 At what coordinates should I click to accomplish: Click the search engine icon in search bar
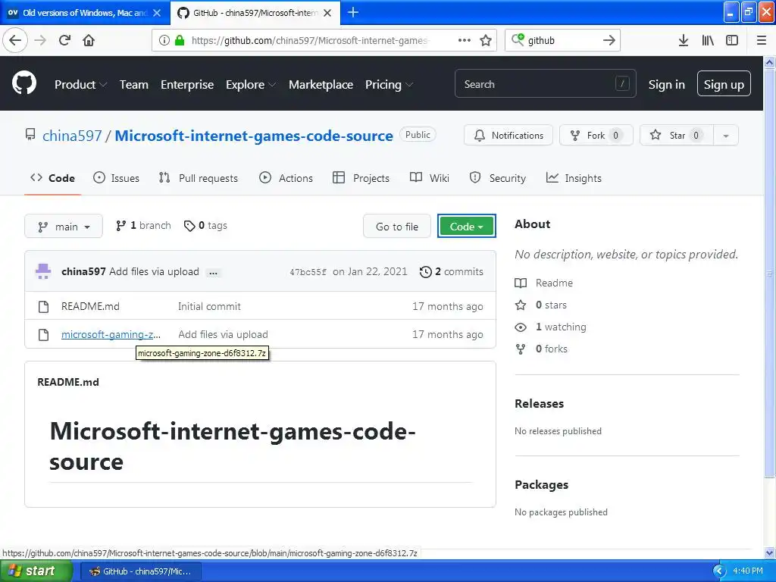coord(518,39)
